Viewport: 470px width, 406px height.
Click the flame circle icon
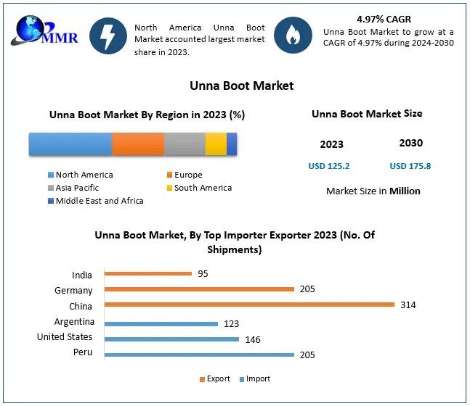click(293, 36)
